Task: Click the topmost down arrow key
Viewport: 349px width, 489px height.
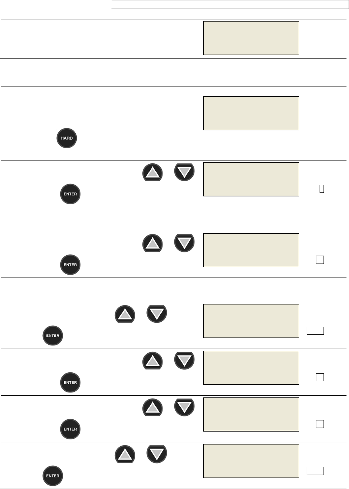Action: (184, 172)
